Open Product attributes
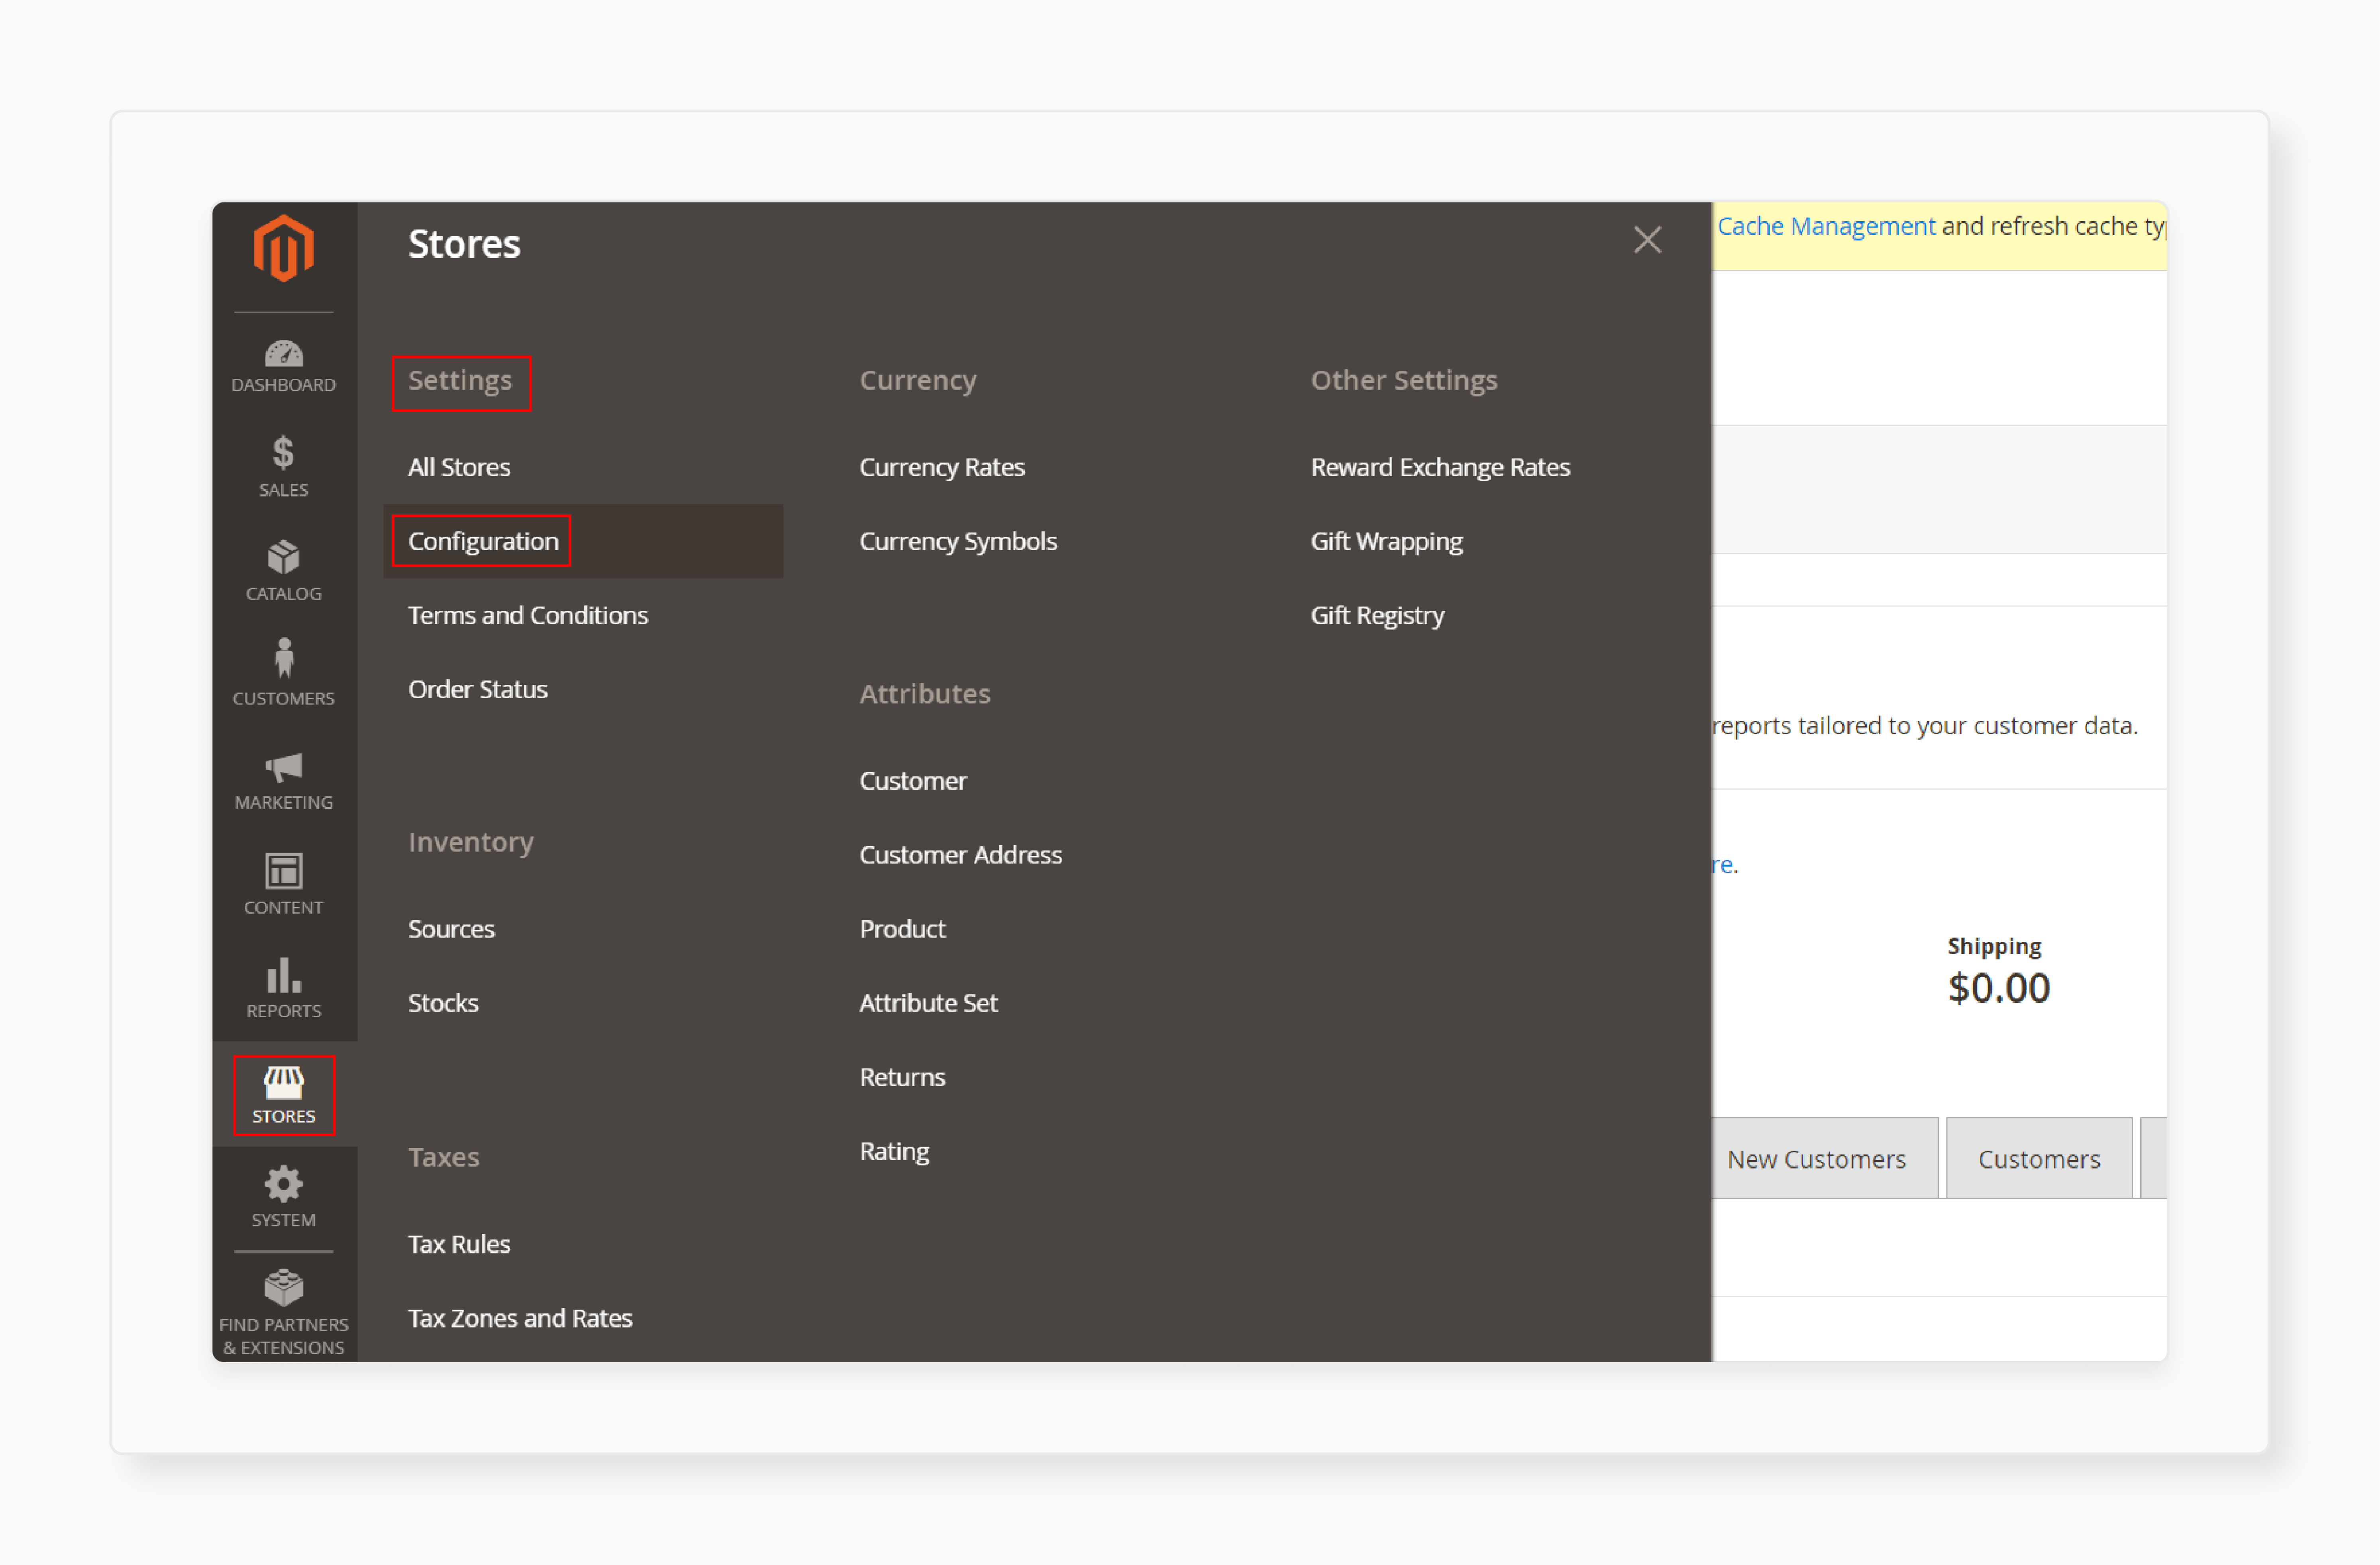 coord(902,929)
